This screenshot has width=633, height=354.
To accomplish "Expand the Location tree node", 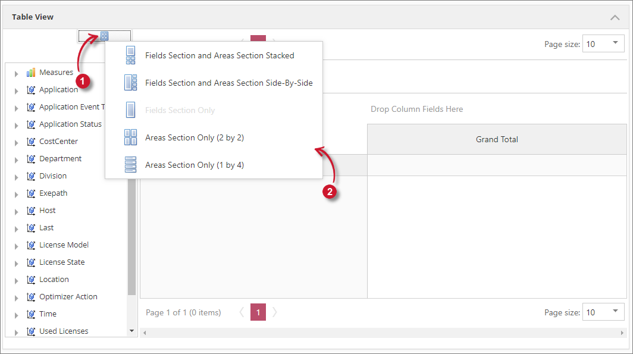I will 17,280.
